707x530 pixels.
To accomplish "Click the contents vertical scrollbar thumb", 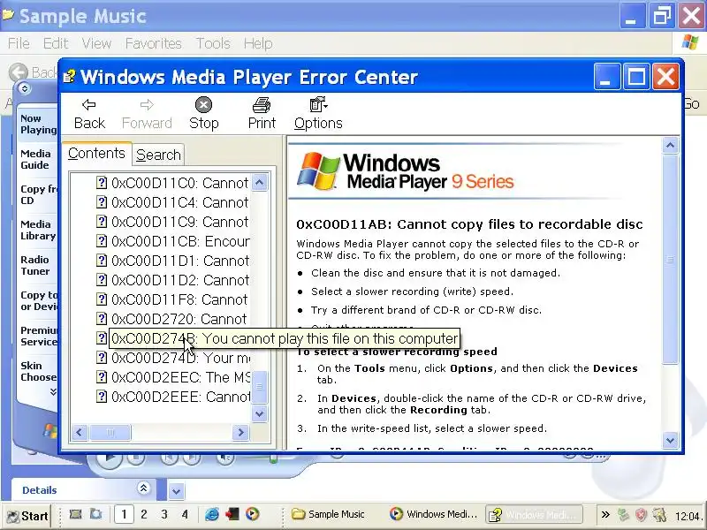I will (x=259, y=386).
